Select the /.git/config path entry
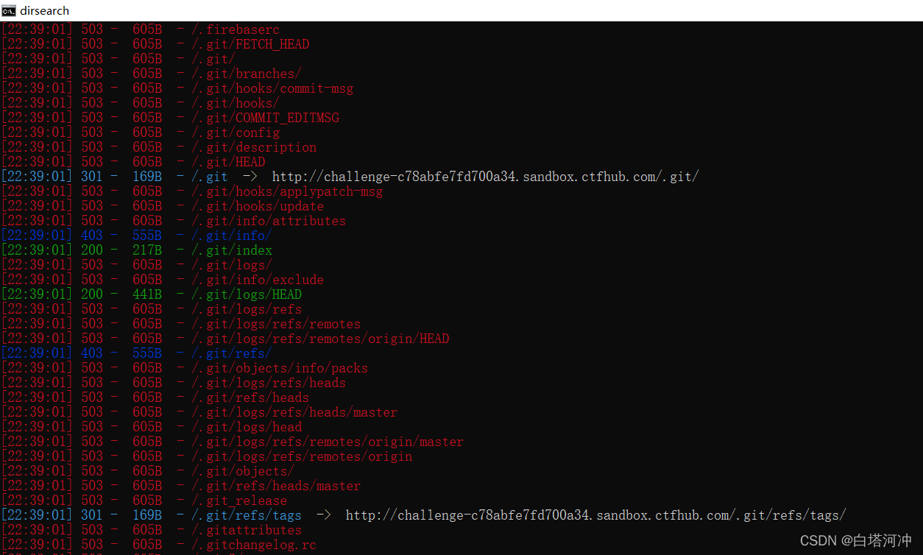923x555 pixels. point(236,132)
